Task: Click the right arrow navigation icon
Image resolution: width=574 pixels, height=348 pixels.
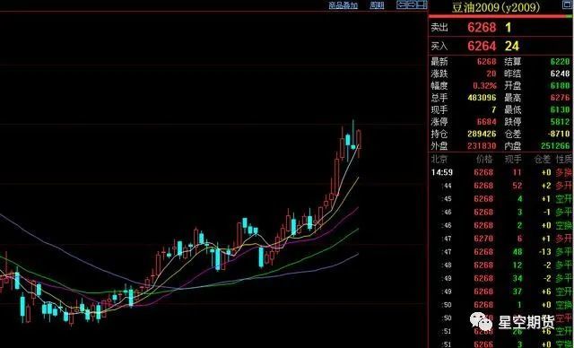Action: click(411, 4)
